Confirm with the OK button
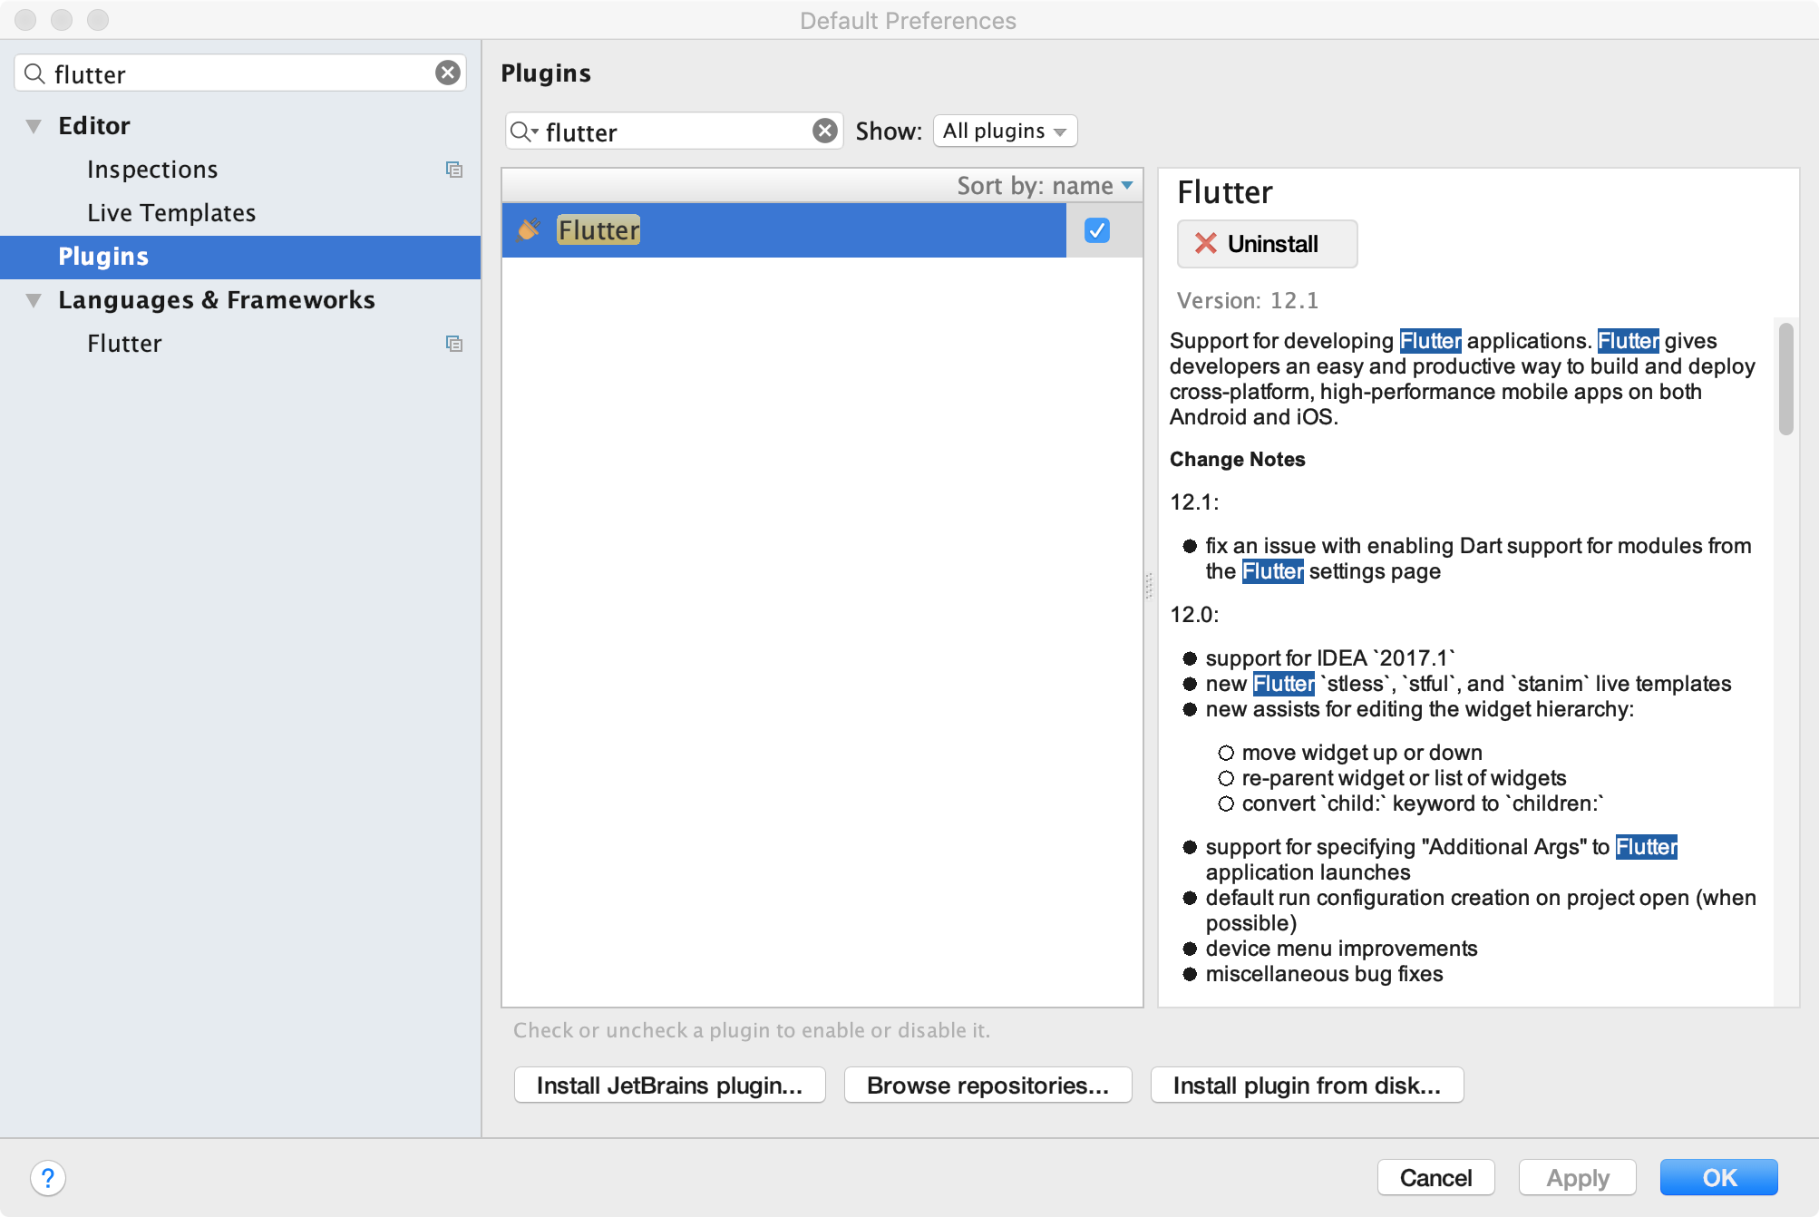This screenshot has width=1819, height=1217. click(1719, 1178)
